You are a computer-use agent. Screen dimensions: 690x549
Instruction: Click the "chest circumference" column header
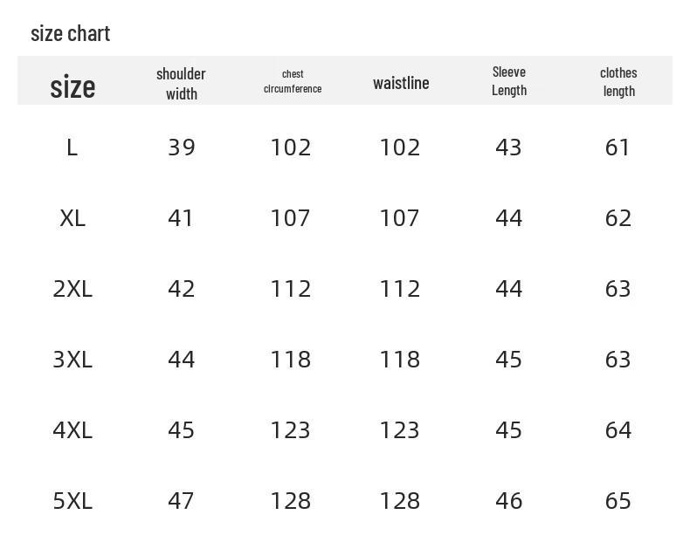pyautogui.click(x=293, y=81)
